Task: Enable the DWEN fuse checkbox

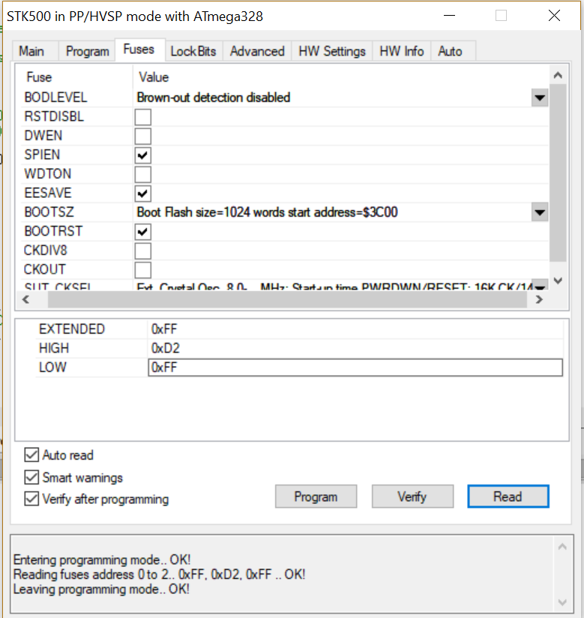Action: pos(142,136)
